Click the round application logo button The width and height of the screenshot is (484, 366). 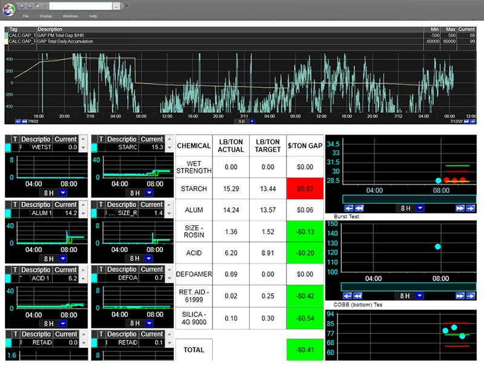(x=9, y=10)
